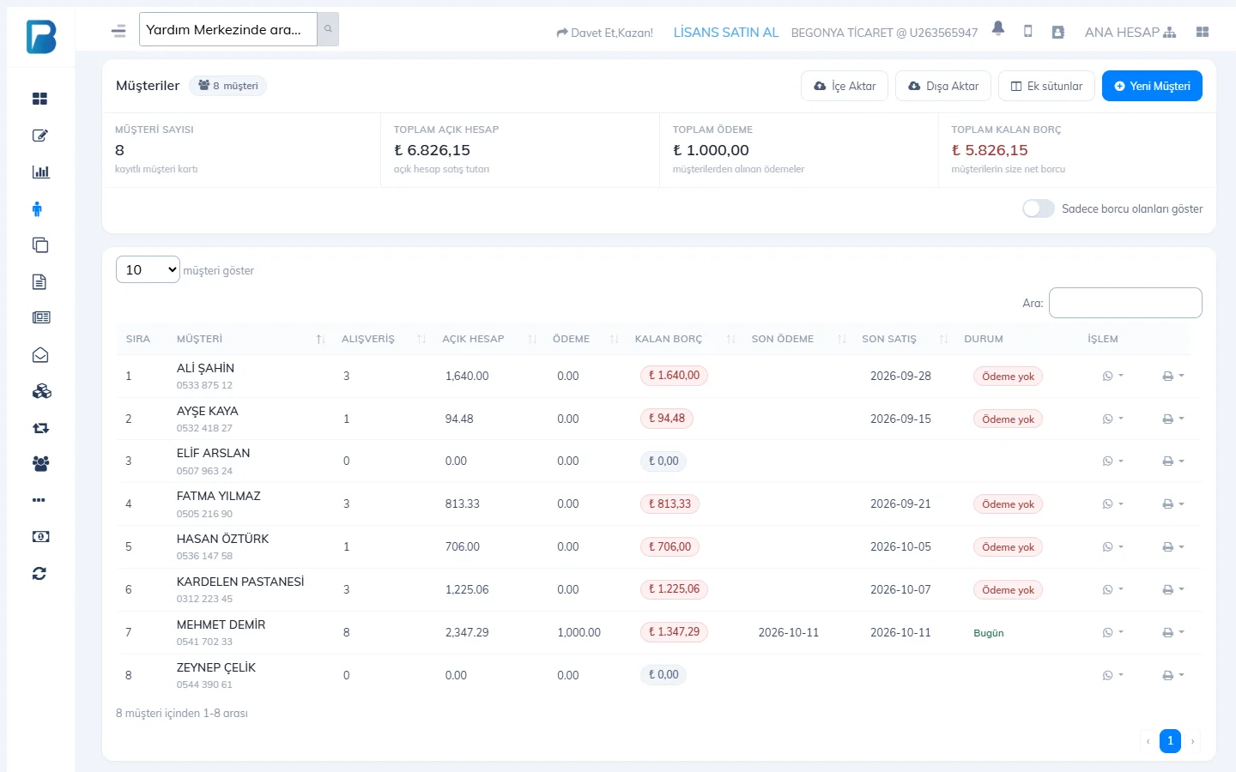Viewport: 1236px width, 772px height.
Task: Open ANA HESAP account menu
Action: tap(1130, 32)
